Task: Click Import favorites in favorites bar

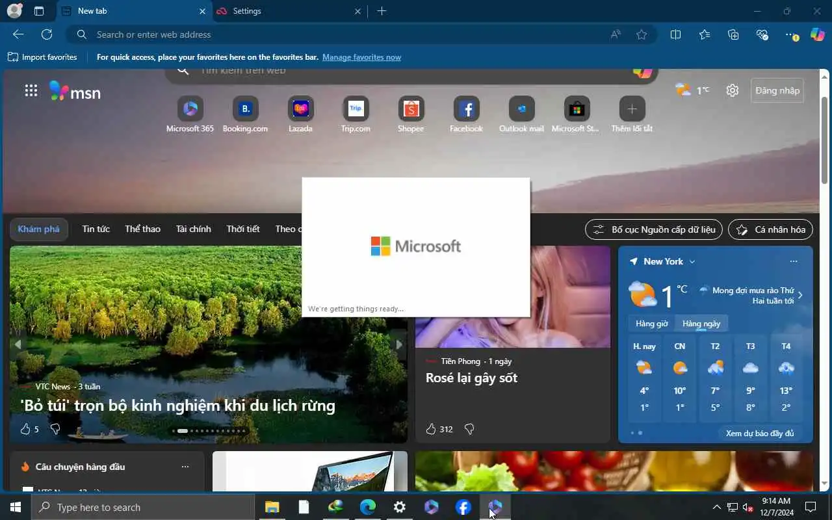Action: pyautogui.click(x=42, y=57)
